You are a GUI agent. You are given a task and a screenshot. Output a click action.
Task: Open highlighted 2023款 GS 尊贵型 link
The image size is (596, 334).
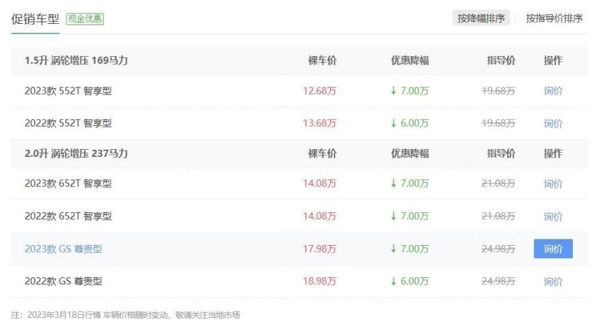64,249
